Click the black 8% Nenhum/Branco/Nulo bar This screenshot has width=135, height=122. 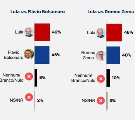pyautogui.click(x=36, y=78)
